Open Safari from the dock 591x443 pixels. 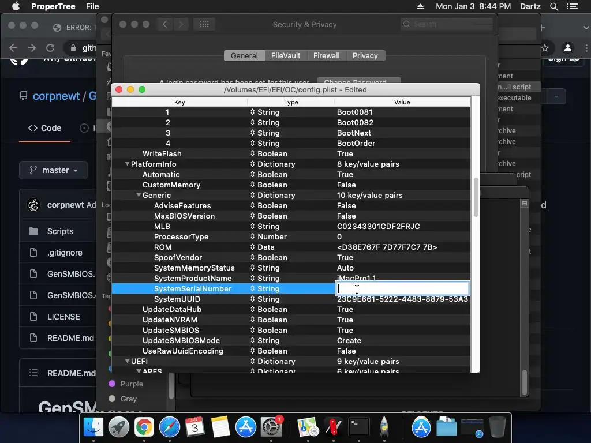[170, 427]
